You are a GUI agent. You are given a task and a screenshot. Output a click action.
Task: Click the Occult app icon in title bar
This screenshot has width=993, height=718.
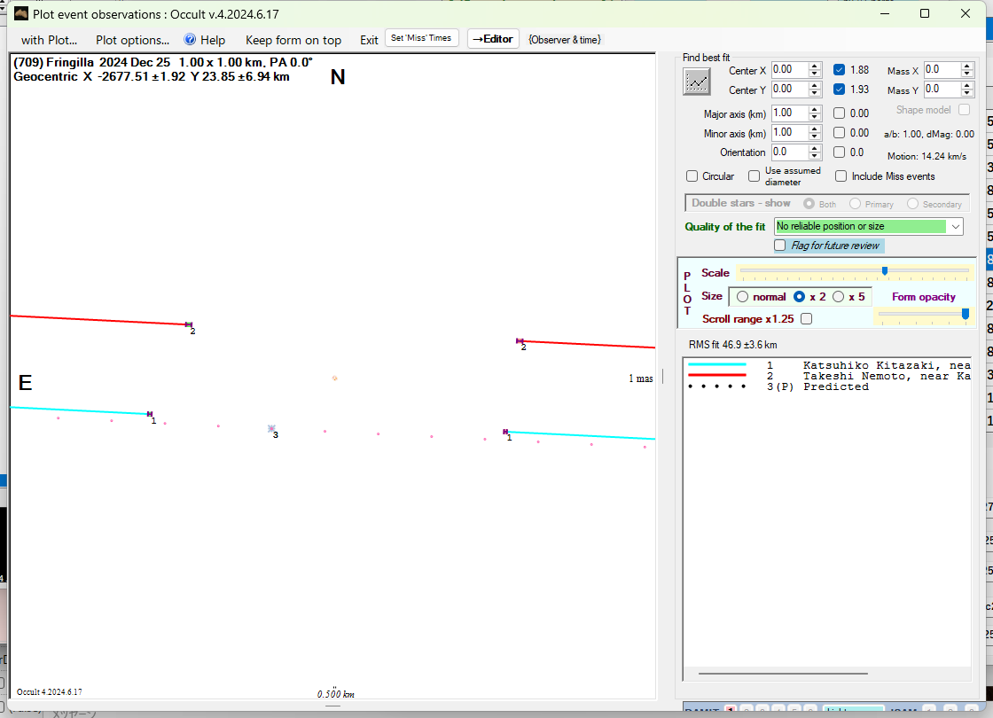coord(21,13)
